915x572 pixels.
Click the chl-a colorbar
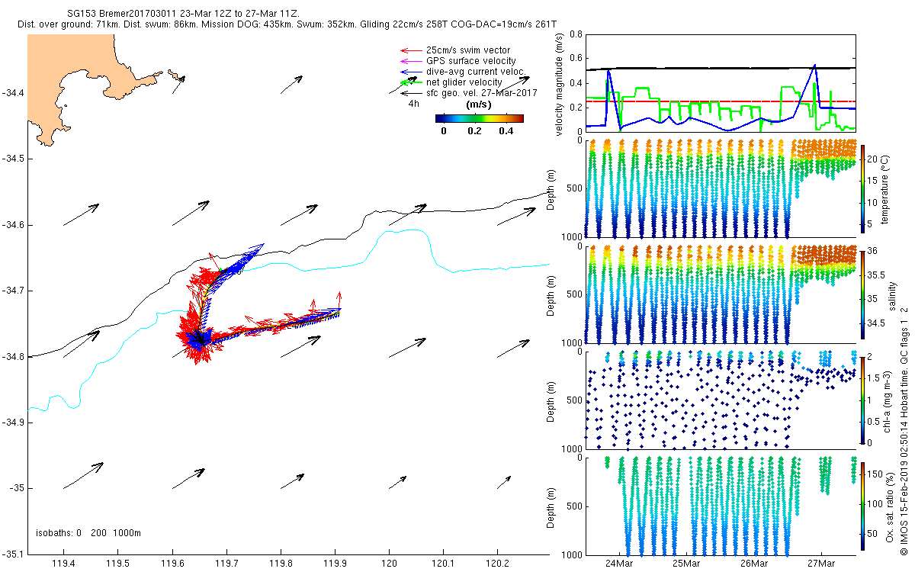[x=864, y=400]
